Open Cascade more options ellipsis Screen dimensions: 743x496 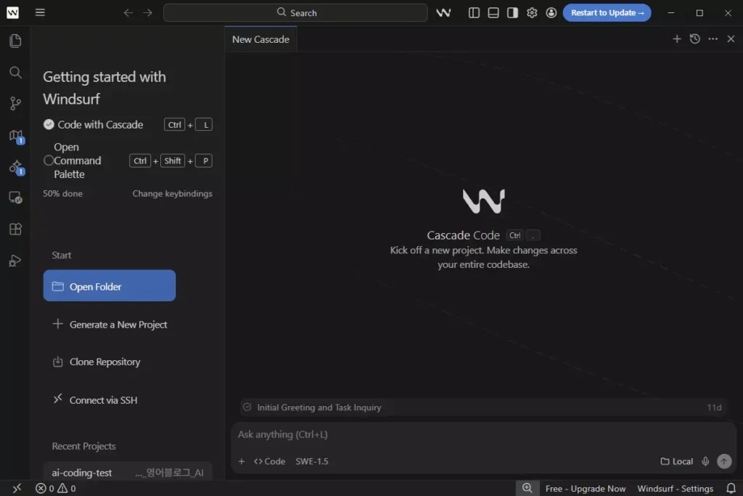pyautogui.click(x=713, y=39)
